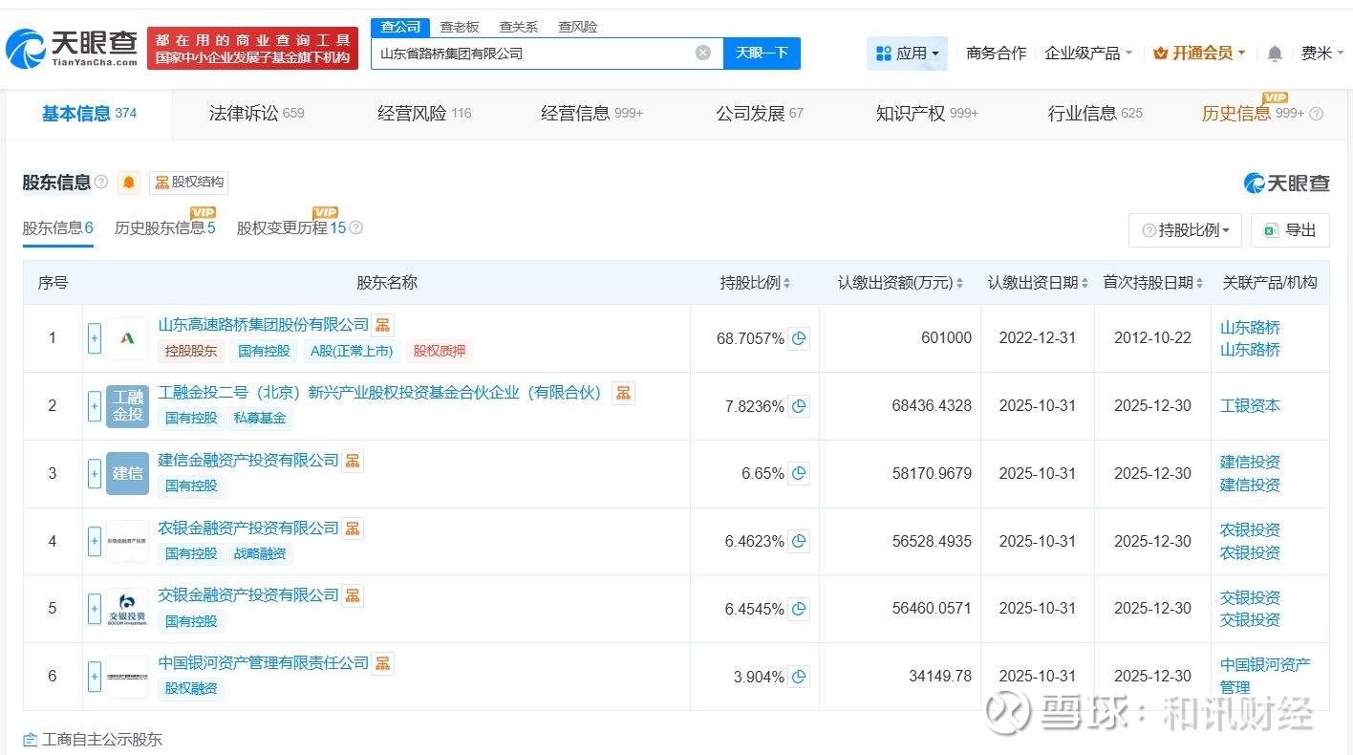1353x755 pixels.
Task: Click pie chart icon beside 3.904%
Action: 799,677
